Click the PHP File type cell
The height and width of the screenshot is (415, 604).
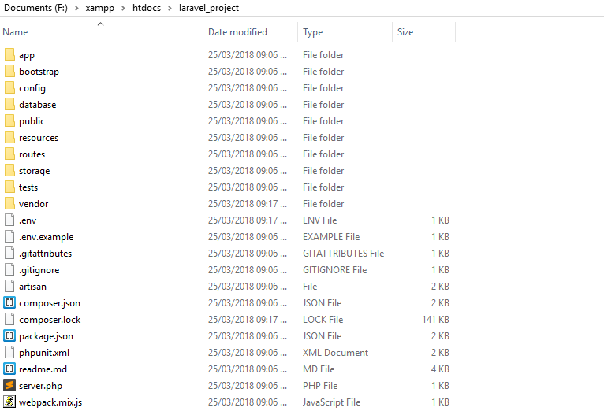pyautogui.click(x=319, y=386)
